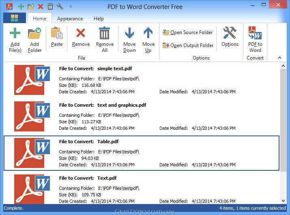Viewport: 290px width, 215px height.
Task: Click scrollbar down arrow in file list
Action: tap(283, 200)
